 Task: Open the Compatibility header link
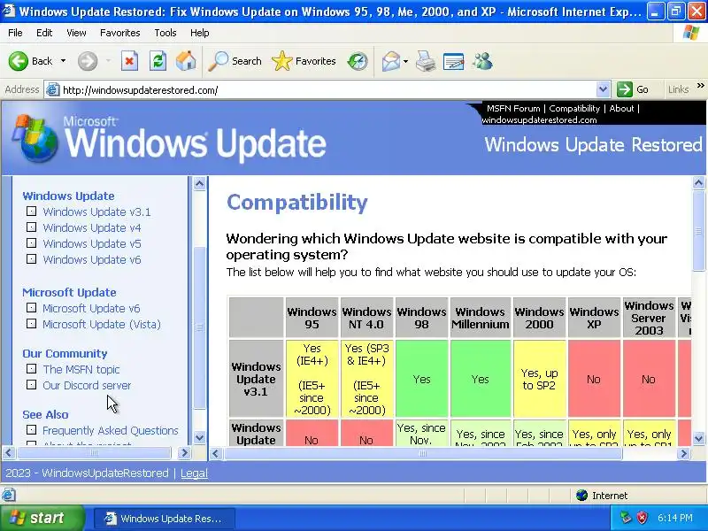coord(573,108)
